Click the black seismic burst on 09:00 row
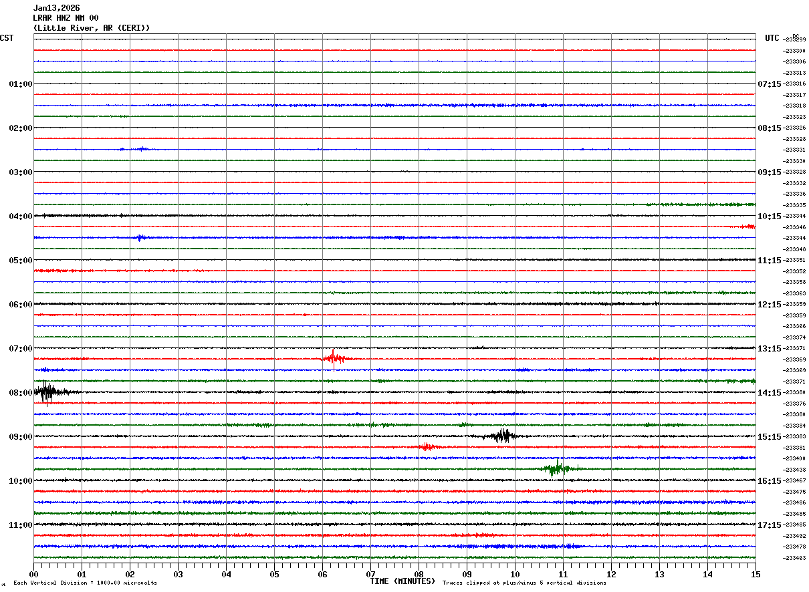Viewport: 809px width, 592px height. pyautogui.click(x=502, y=436)
